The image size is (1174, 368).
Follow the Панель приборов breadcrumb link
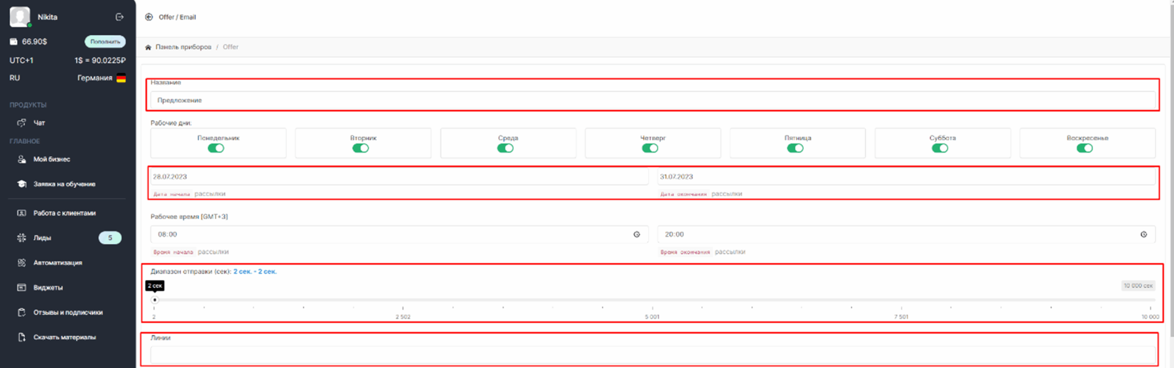click(x=183, y=47)
